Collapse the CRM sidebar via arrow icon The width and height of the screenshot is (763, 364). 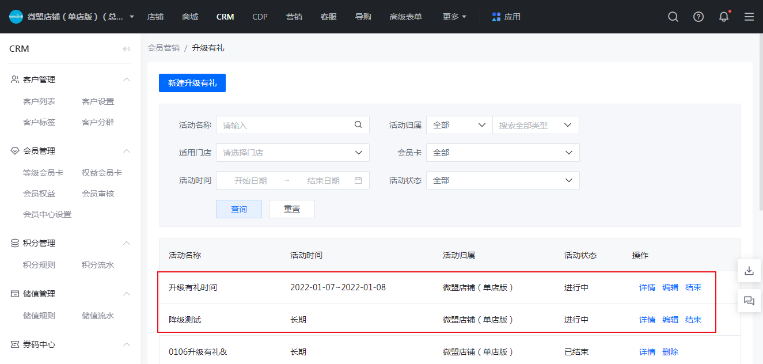[127, 49]
